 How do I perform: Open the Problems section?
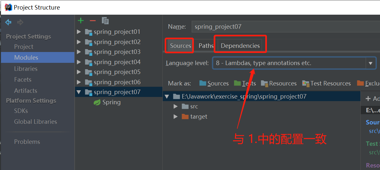[x=27, y=142]
